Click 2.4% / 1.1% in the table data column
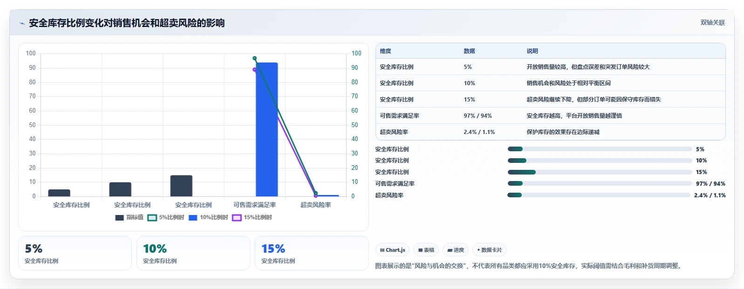744x289 pixels. pyautogui.click(x=479, y=132)
